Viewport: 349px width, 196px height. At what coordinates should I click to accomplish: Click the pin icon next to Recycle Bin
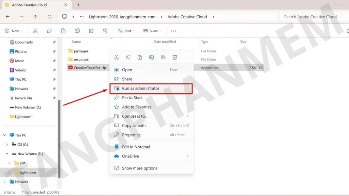pos(54,98)
